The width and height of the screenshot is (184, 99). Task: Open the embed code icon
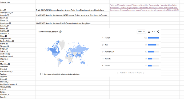click(153, 32)
